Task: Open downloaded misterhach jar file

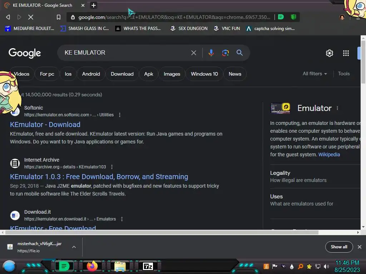Action: point(35,247)
